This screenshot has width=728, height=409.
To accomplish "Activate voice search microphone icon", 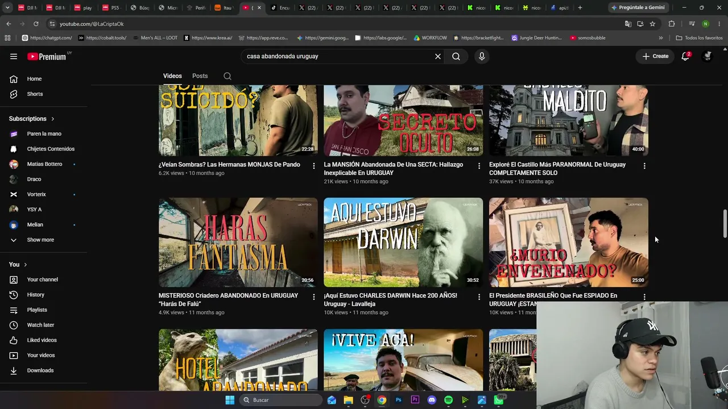I will pyautogui.click(x=482, y=56).
